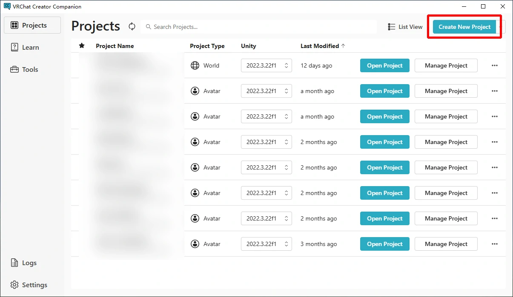Click the star favorites column header
The width and height of the screenshot is (513, 297).
coord(82,46)
